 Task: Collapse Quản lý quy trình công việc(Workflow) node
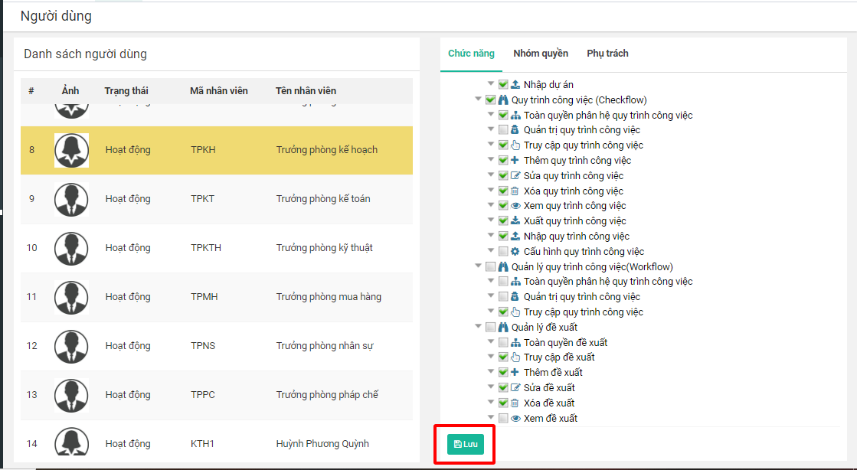(x=479, y=266)
